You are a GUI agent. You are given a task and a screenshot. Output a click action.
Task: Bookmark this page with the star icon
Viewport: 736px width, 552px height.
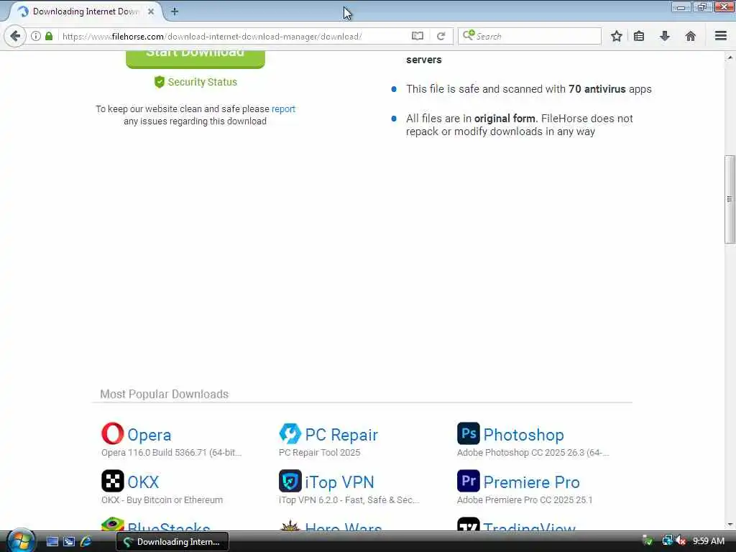pos(616,36)
